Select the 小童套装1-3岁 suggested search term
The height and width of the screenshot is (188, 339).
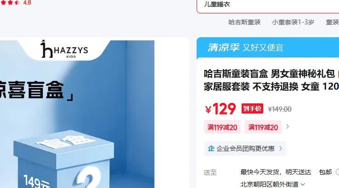click(293, 22)
